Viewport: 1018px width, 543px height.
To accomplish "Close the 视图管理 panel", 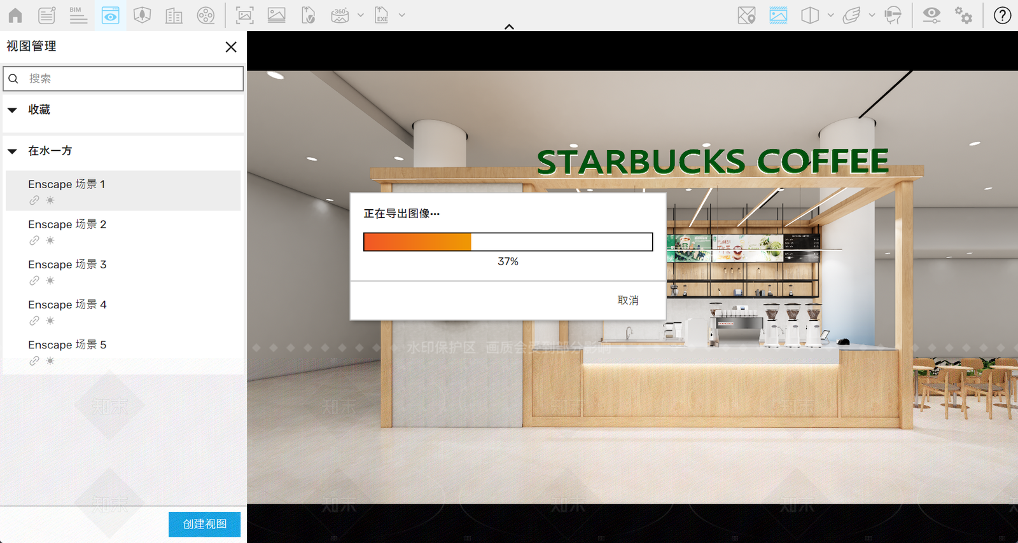I will 231,47.
